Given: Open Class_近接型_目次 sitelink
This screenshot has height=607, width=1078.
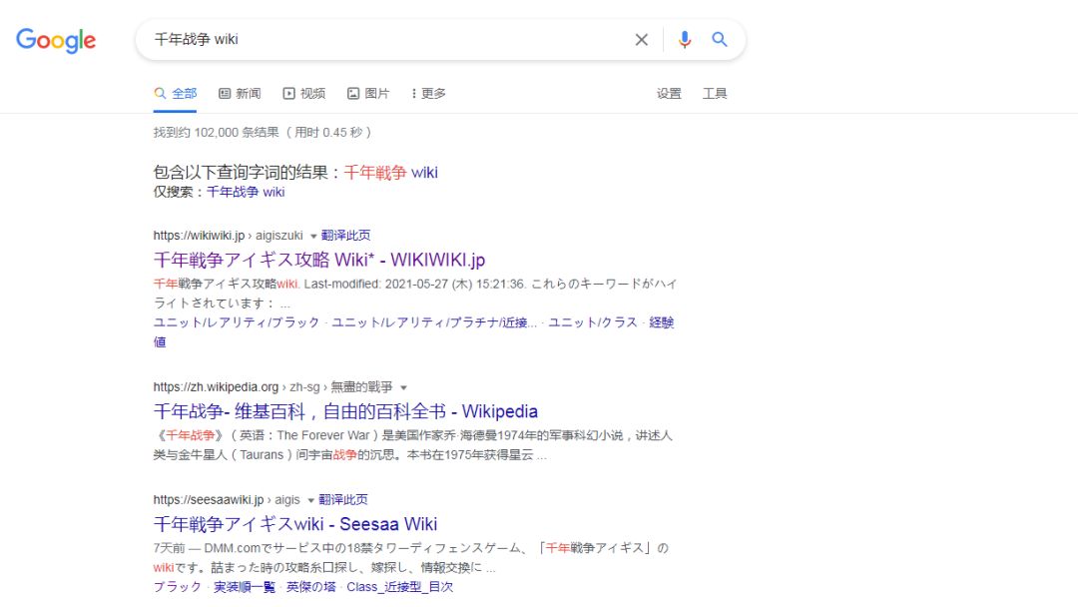Looking at the screenshot, I should (x=399, y=586).
